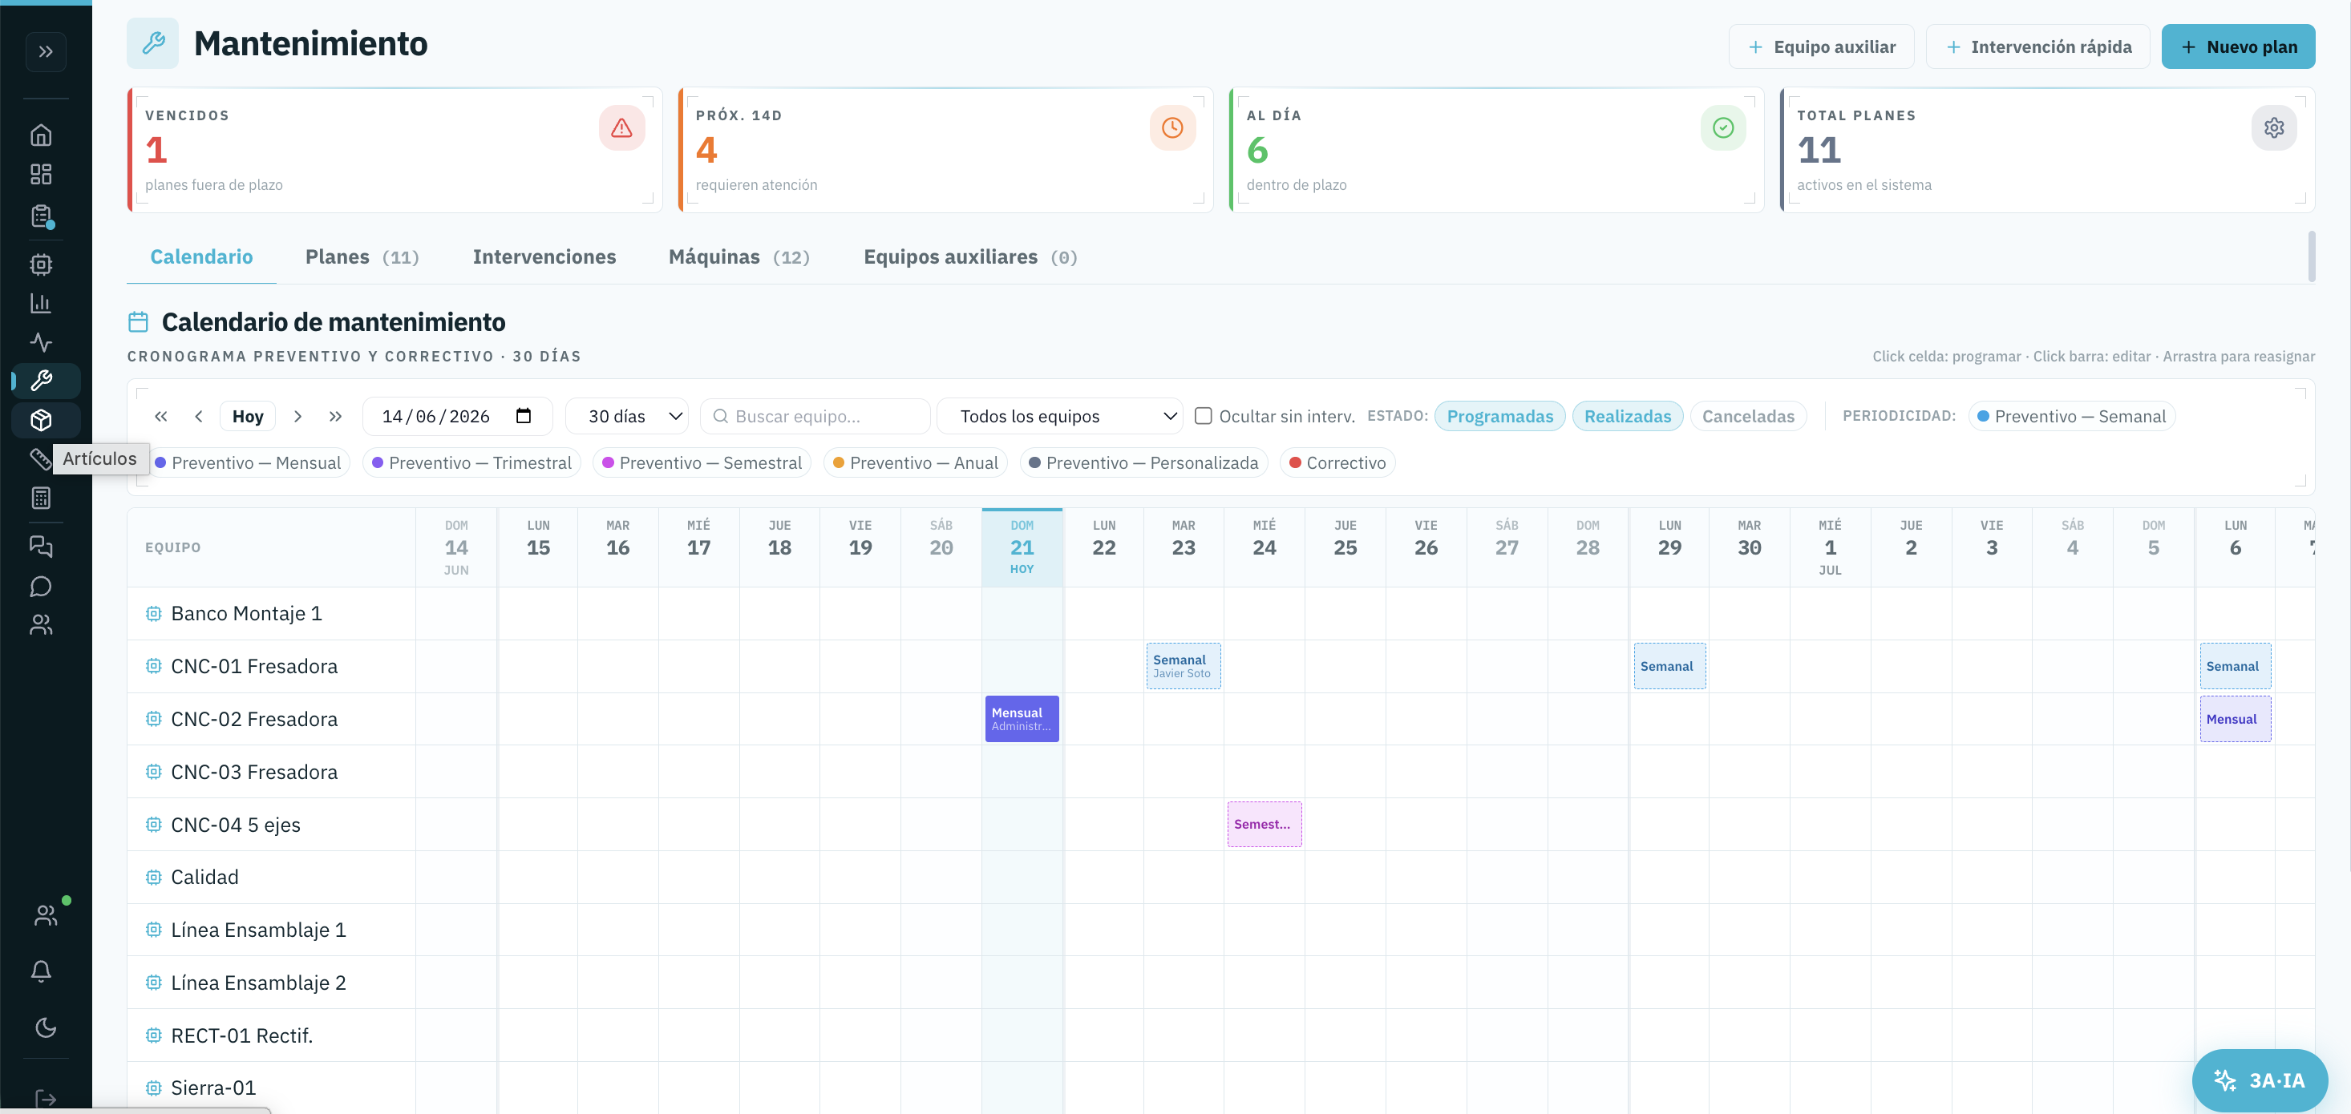Viewport: 2351px width, 1114px height.
Task: Toggle dark mode with the moon icon
Action: [x=46, y=1027]
